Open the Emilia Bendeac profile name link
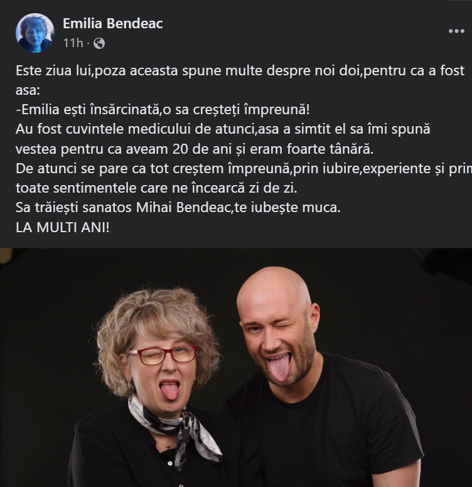 pyautogui.click(x=113, y=23)
